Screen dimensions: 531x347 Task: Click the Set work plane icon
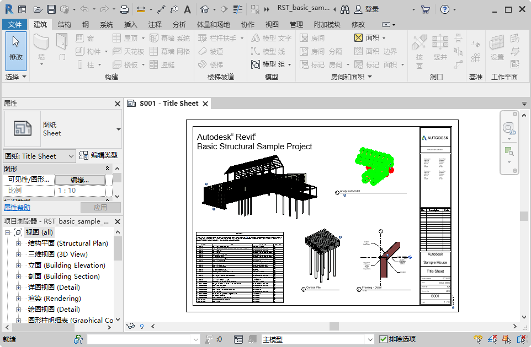497,42
